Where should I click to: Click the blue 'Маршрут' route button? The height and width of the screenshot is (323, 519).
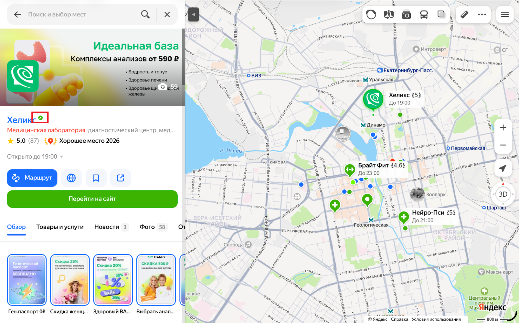point(32,178)
